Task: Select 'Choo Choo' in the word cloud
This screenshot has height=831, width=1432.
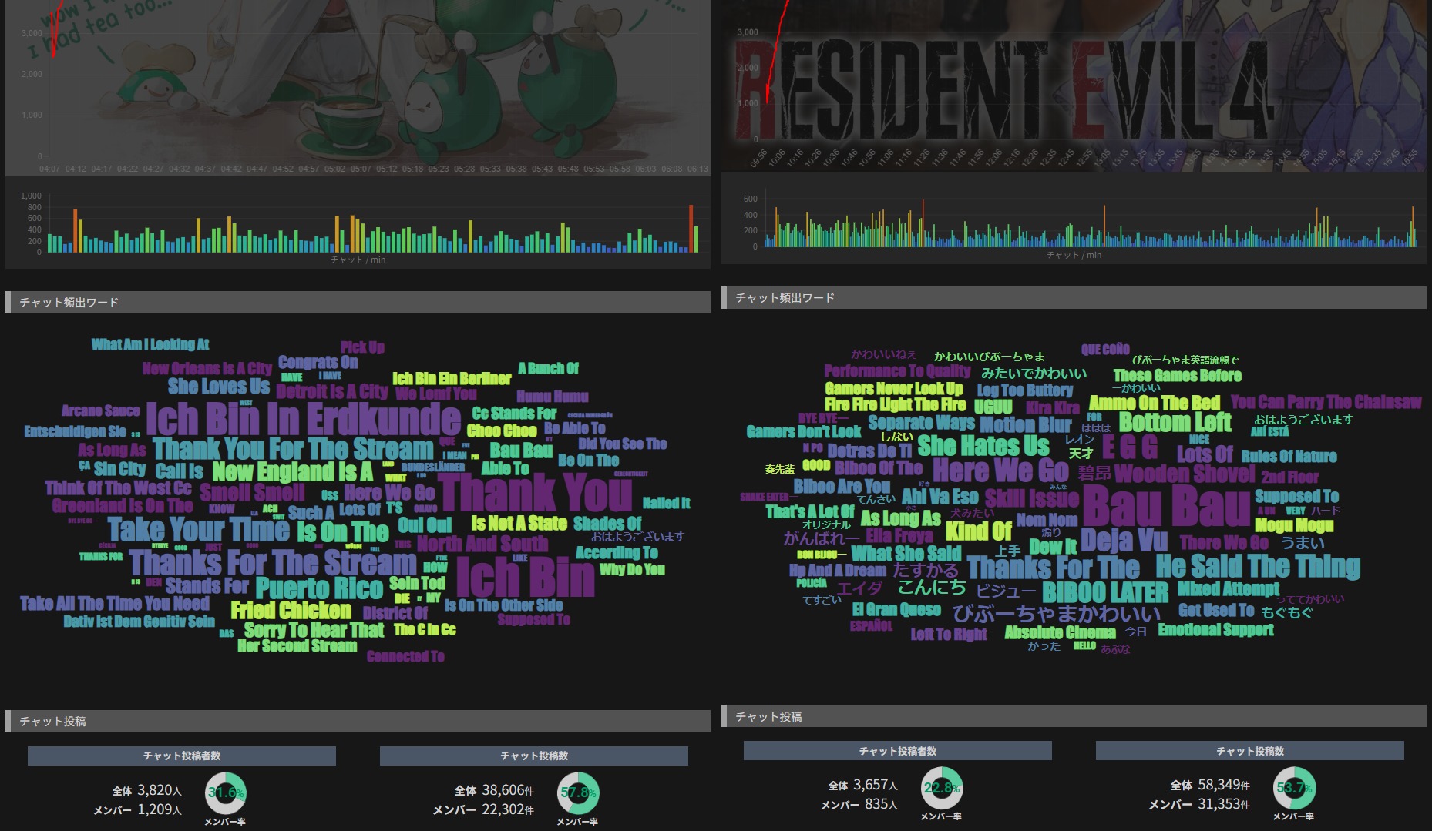Action: (x=502, y=431)
